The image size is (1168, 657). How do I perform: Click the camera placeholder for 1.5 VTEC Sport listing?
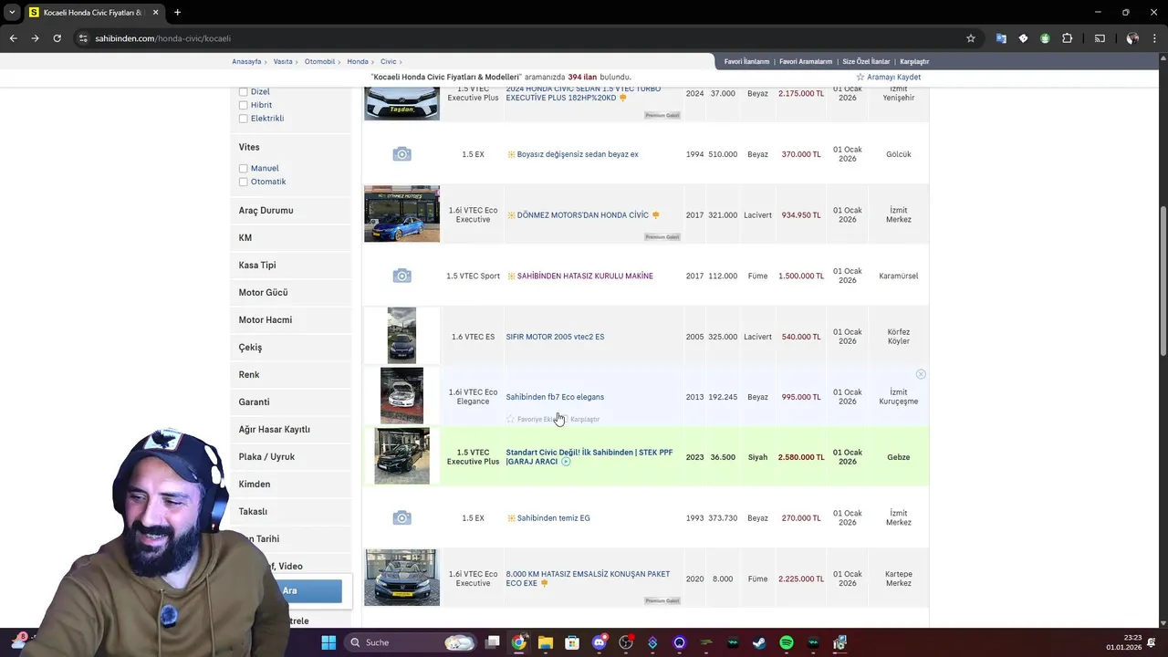point(401,276)
